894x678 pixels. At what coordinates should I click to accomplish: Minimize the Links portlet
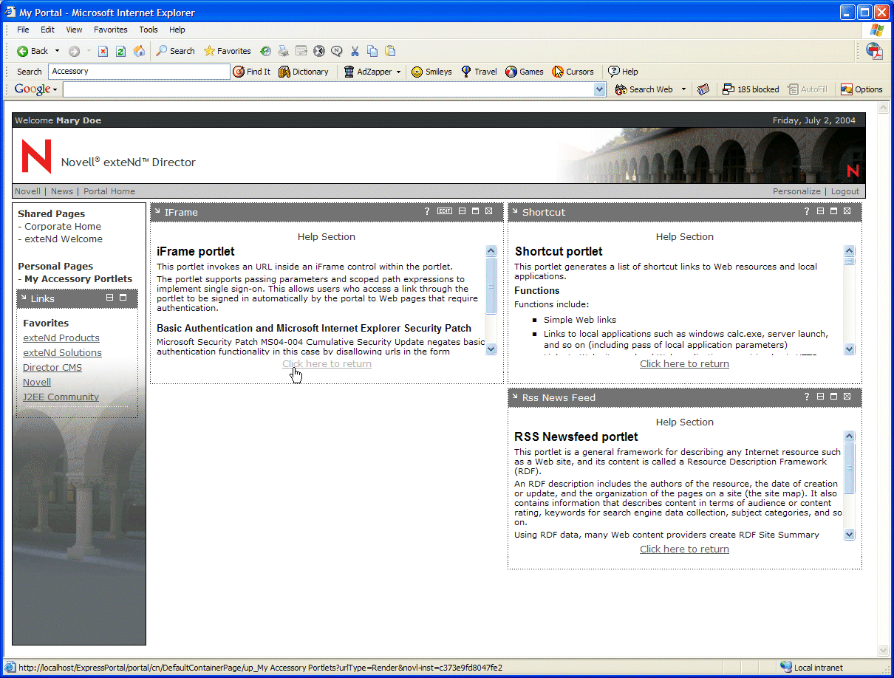point(109,298)
